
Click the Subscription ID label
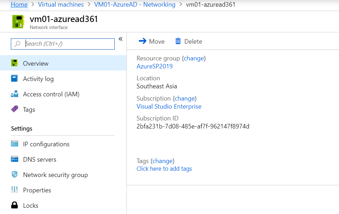point(157,118)
